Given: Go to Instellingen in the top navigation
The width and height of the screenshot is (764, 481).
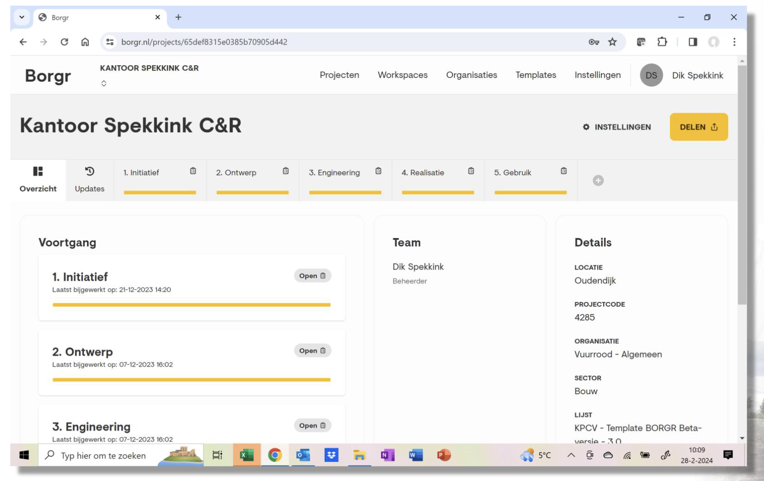Looking at the screenshot, I should (x=598, y=75).
